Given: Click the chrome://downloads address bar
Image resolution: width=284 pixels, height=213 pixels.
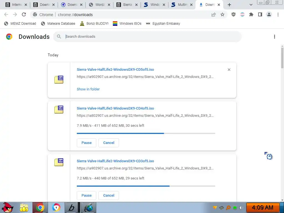Looking at the screenshot, I should click(x=129, y=15).
